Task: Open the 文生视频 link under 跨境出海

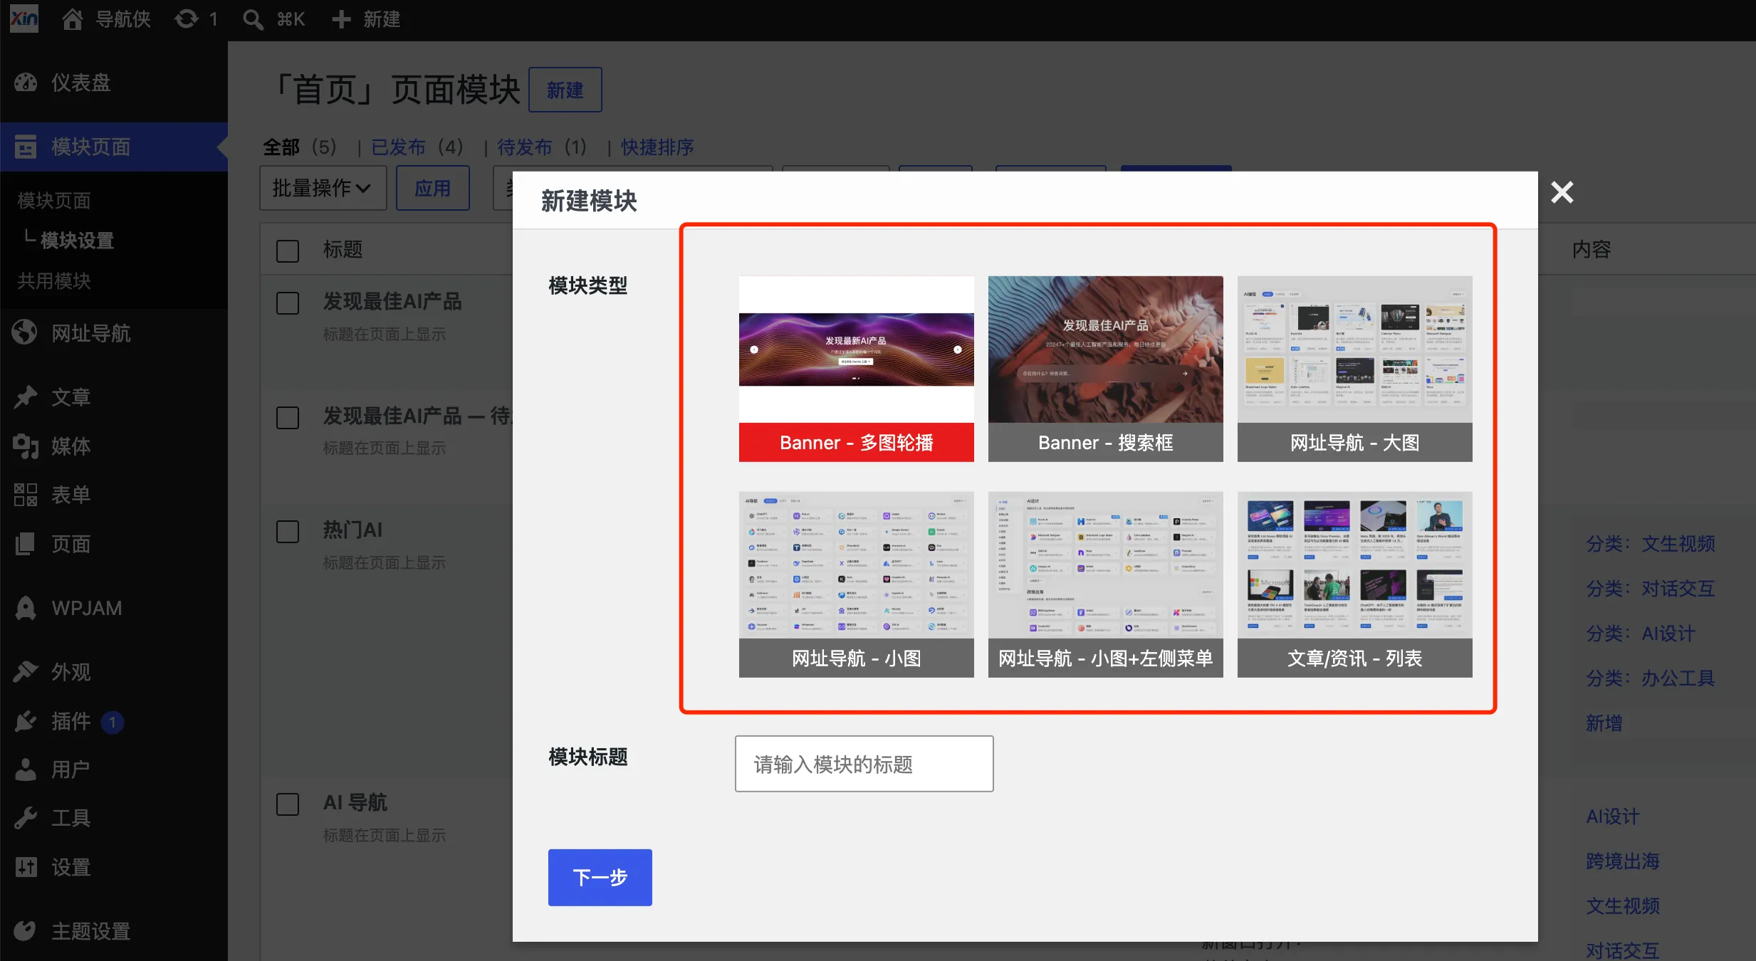Action: [x=1623, y=905]
